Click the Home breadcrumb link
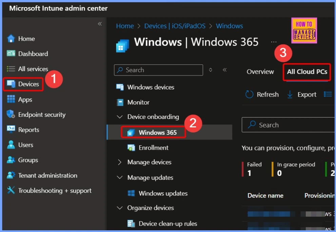 pos(125,26)
